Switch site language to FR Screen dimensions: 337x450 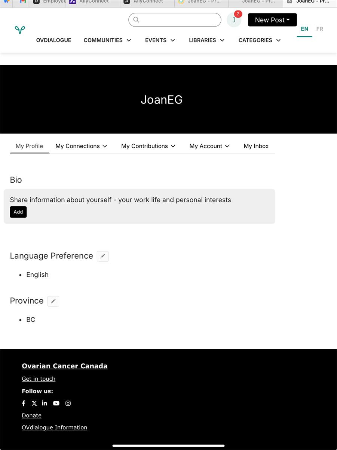[x=319, y=29]
